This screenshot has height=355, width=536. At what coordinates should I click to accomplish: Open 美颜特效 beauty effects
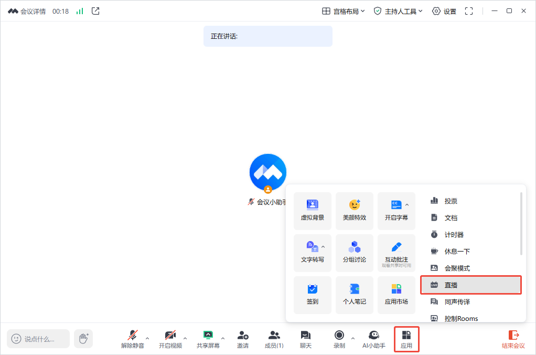tap(355, 211)
